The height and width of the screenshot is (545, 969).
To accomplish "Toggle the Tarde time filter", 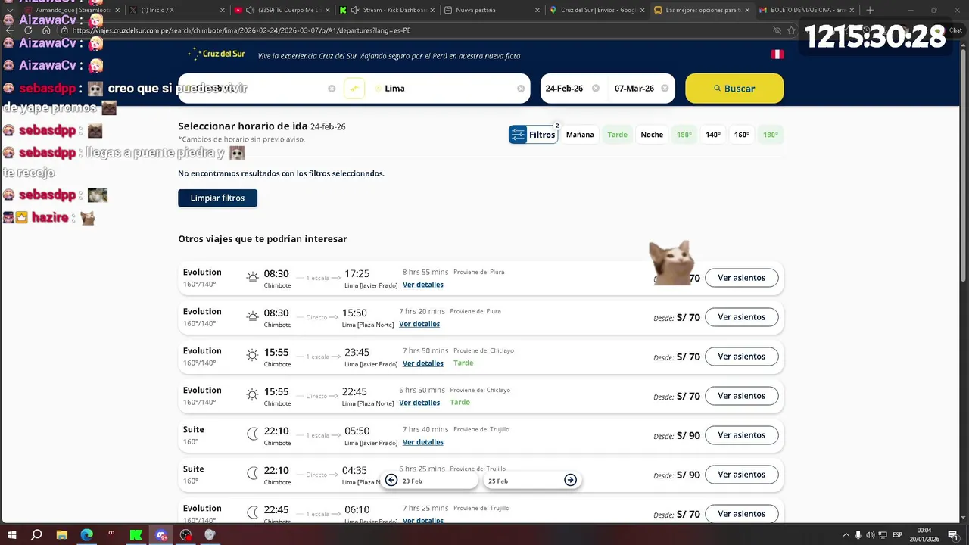I will (x=618, y=135).
